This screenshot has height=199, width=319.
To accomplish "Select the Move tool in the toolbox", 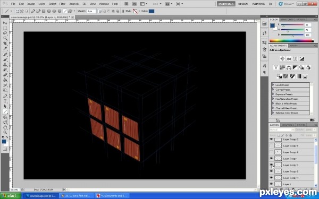I will [x=5, y=23].
